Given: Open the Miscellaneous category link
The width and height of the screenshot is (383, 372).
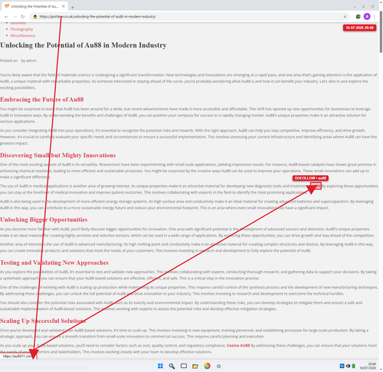Looking at the screenshot, I should click(23, 35).
